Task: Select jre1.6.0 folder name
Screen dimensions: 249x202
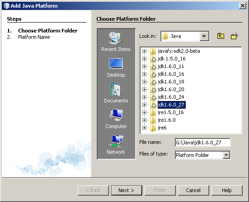Action: coord(167,120)
